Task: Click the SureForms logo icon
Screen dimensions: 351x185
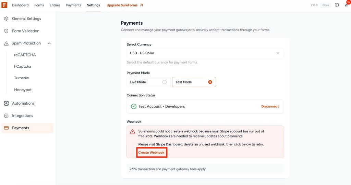Action: point(4,5)
